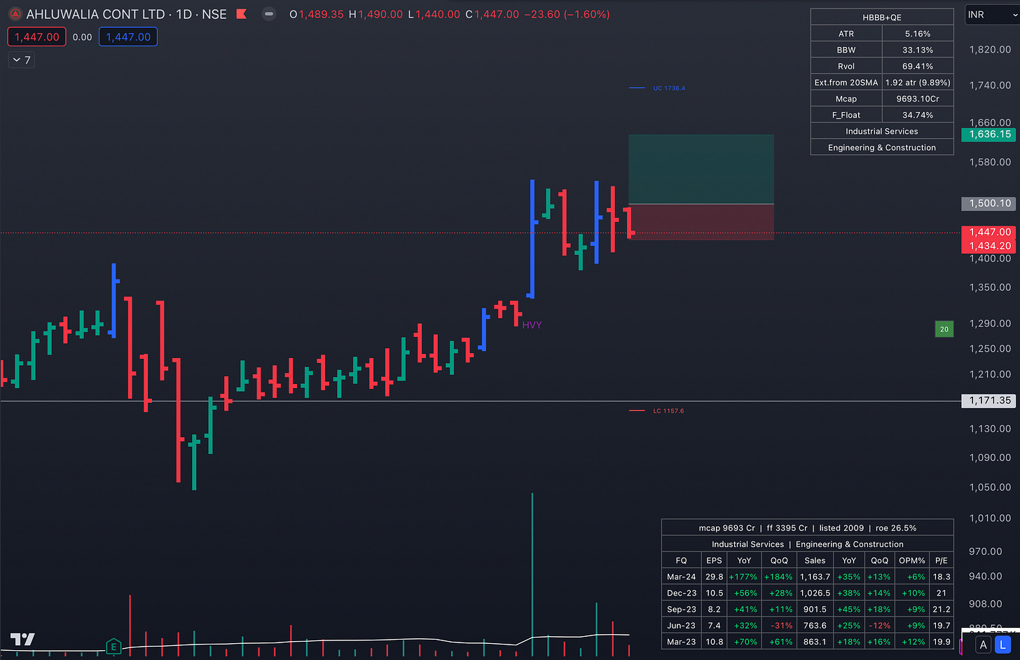Click the green 20 indicator label

point(944,329)
